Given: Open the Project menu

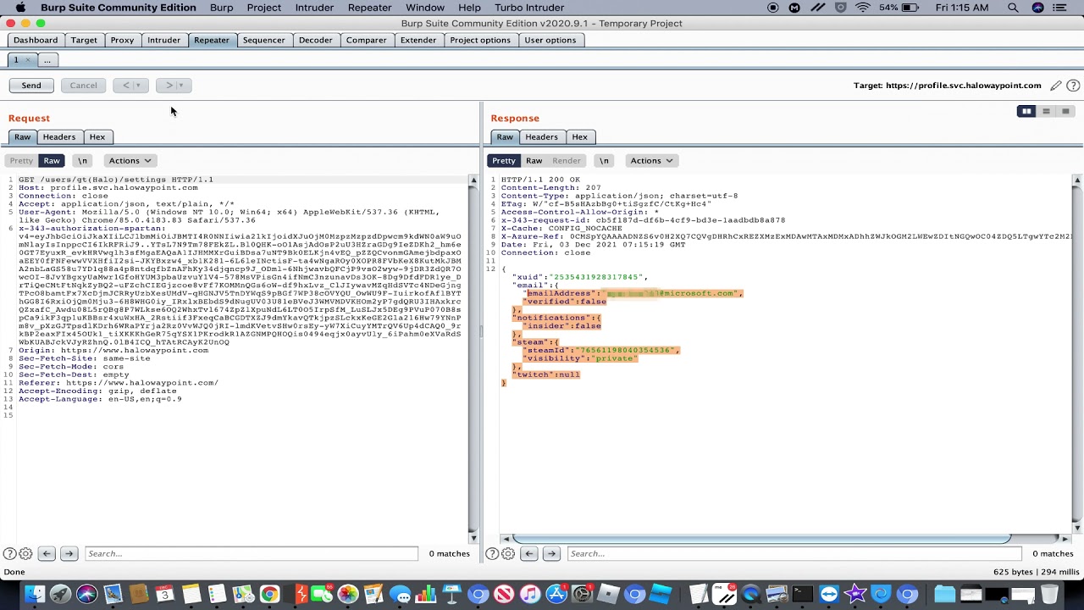Looking at the screenshot, I should click(x=264, y=8).
